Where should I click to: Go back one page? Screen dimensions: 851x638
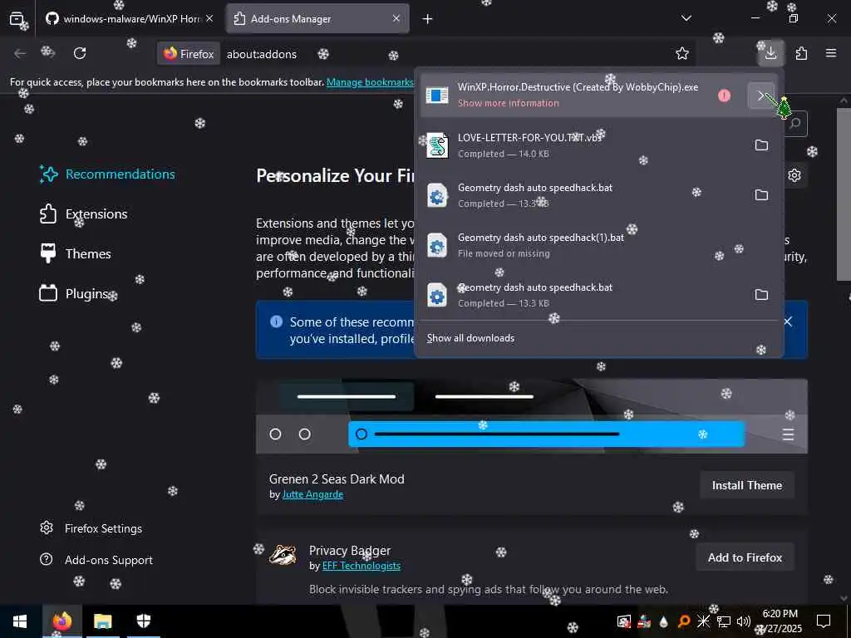click(x=20, y=53)
